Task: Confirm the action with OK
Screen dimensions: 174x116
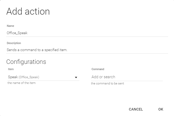Action: point(161,109)
